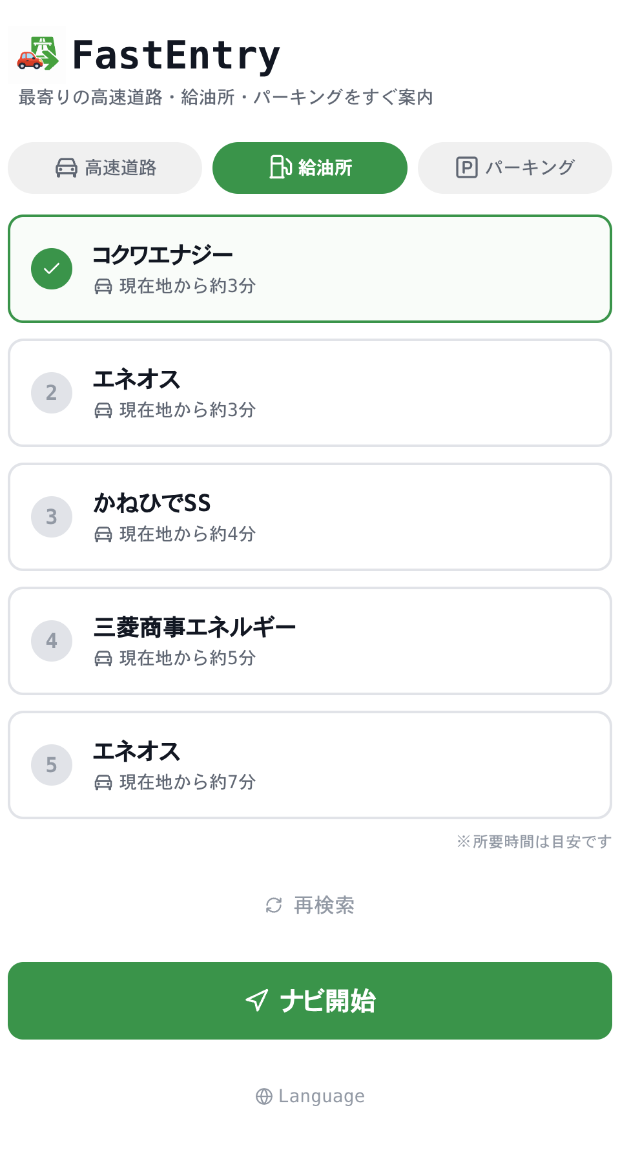
Task: Click the globe icon next to Language
Action: pos(264,1096)
